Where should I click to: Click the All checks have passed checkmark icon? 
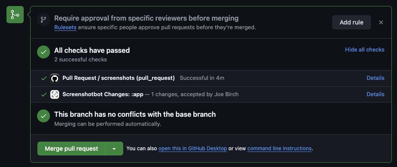coord(43,52)
